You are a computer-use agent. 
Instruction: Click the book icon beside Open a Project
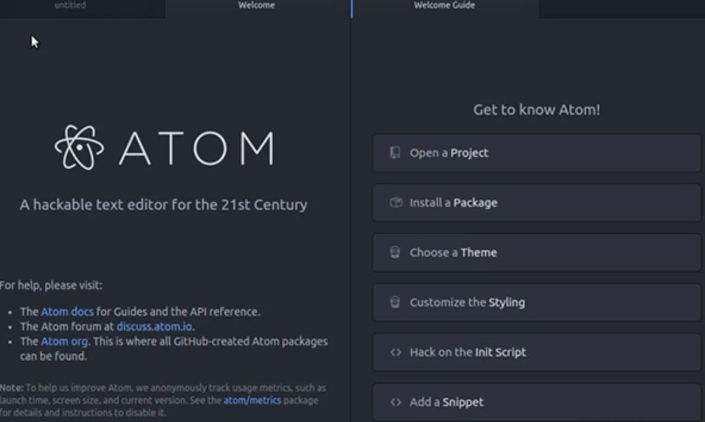(395, 153)
